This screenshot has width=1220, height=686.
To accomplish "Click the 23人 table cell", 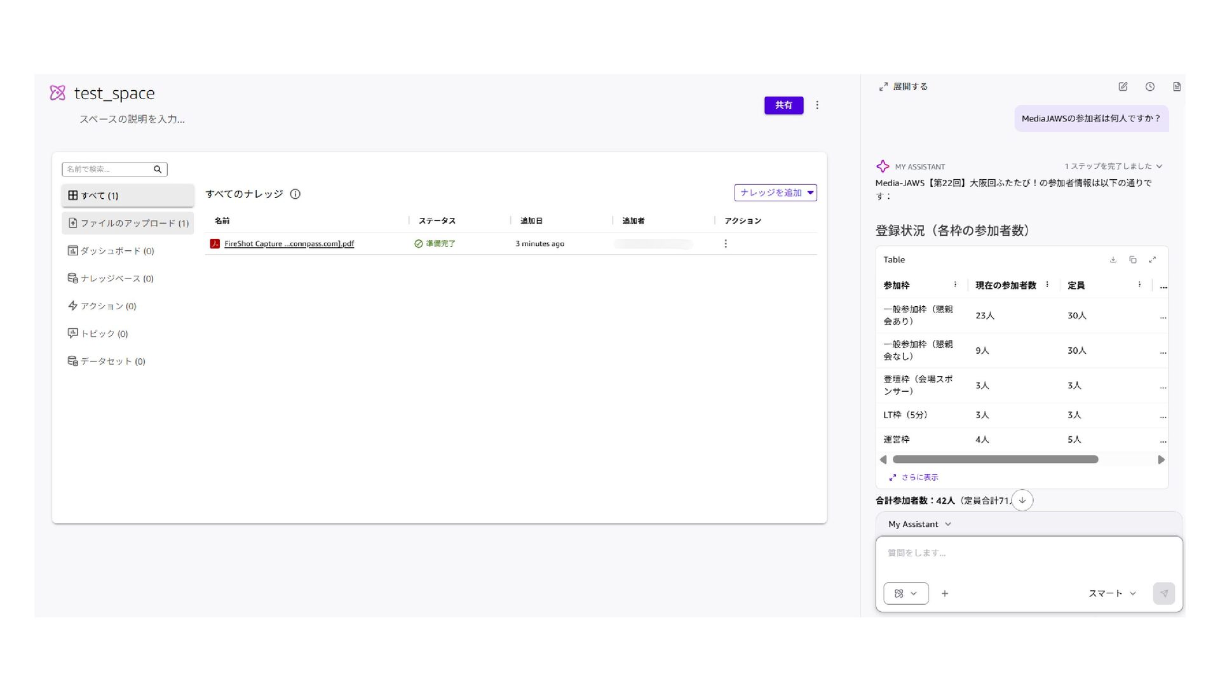I will click(985, 316).
